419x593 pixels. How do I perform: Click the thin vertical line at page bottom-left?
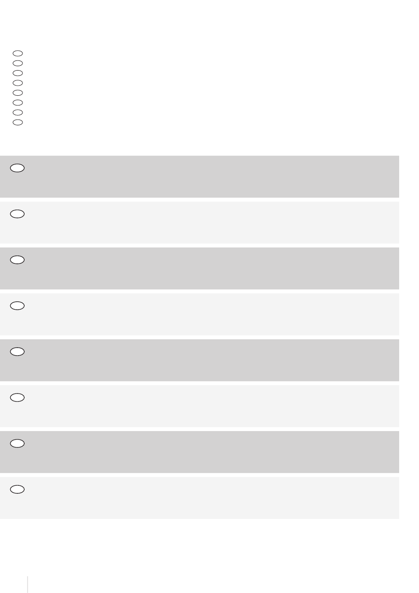pos(28,584)
